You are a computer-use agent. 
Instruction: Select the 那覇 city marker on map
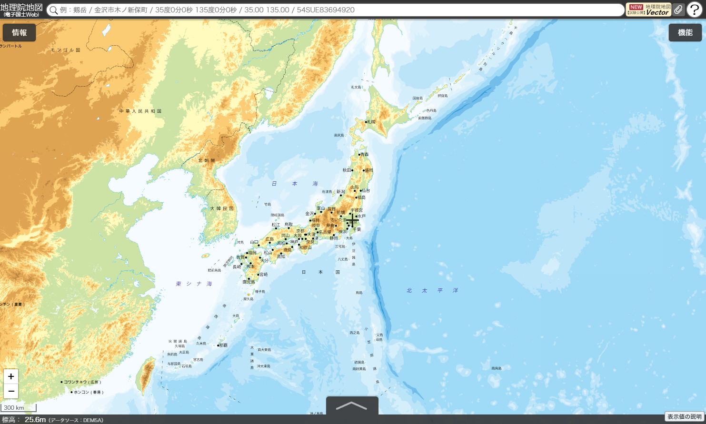coord(218,345)
